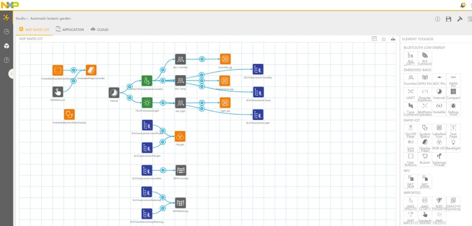Click the clear canvas broom icon
The image size is (472, 226).
pyautogui.click(x=393, y=39)
